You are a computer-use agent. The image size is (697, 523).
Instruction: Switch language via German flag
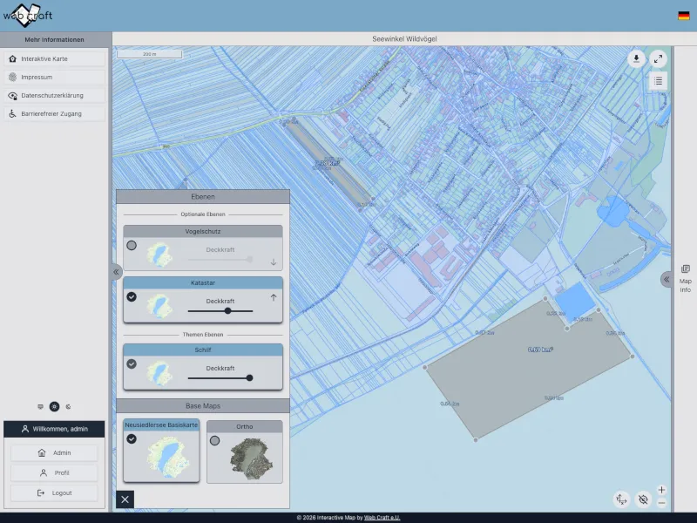pyautogui.click(x=684, y=15)
